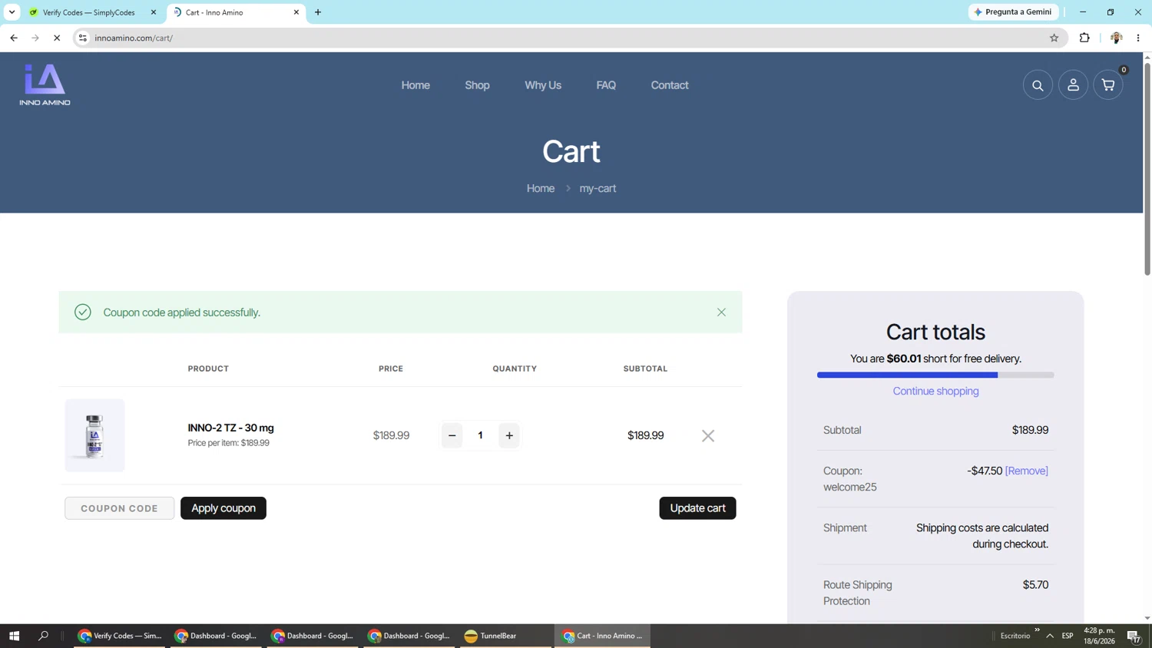Click the ESP language indicator
Image resolution: width=1152 pixels, height=648 pixels.
tap(1068, 636)
